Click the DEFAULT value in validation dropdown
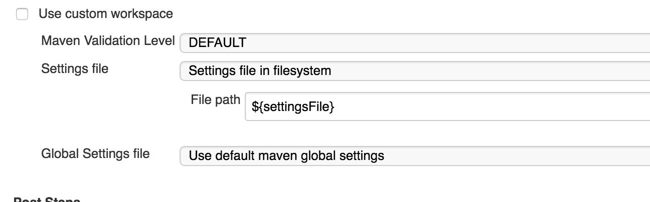 pyautogui.click(x=217, y=42)
